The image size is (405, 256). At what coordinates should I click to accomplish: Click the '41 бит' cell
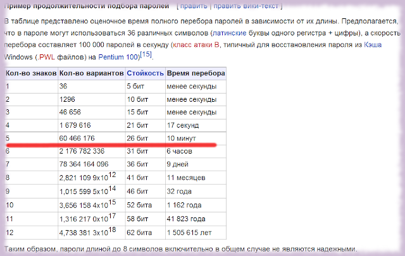coord(145,178)
